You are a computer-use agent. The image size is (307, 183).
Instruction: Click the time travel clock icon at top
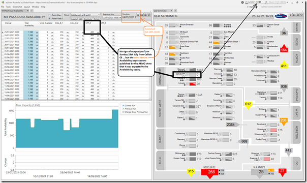(242, 3)
